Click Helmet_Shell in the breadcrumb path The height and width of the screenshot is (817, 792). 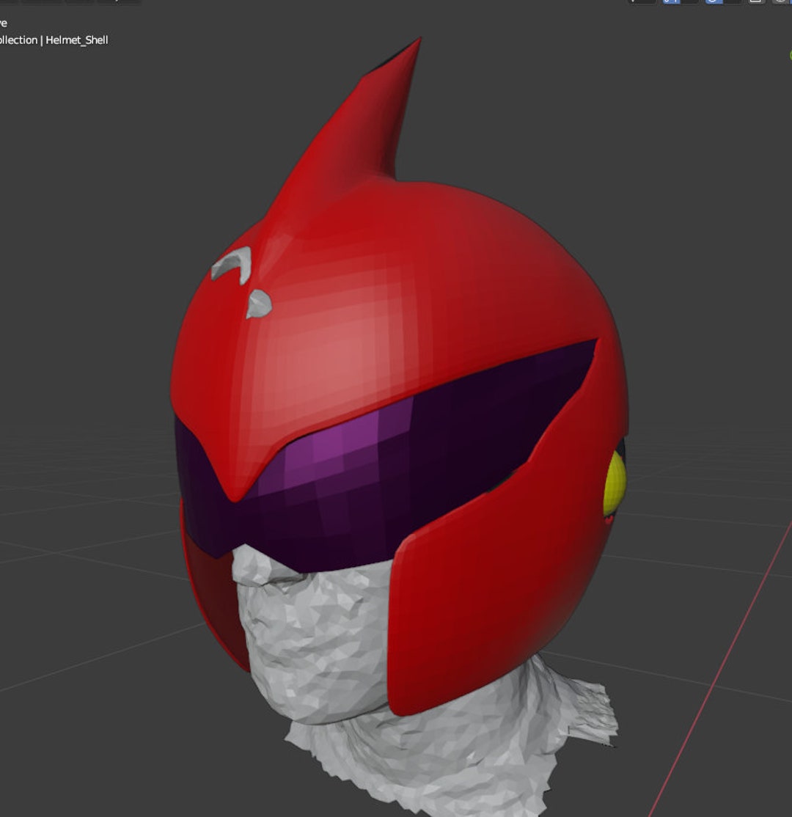click(77, 40)
